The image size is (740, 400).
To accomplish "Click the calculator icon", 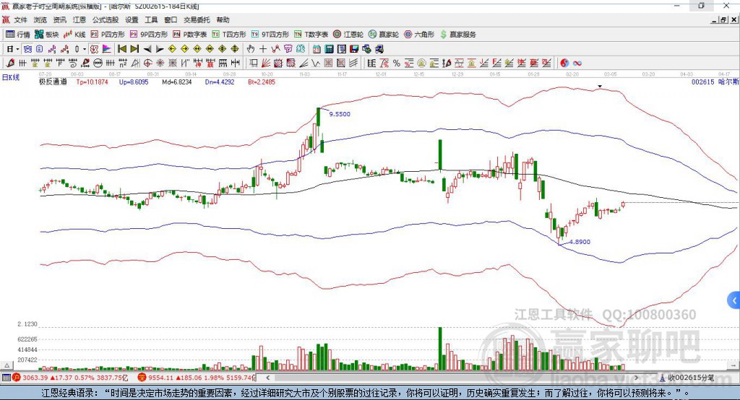I will point(329,49).
